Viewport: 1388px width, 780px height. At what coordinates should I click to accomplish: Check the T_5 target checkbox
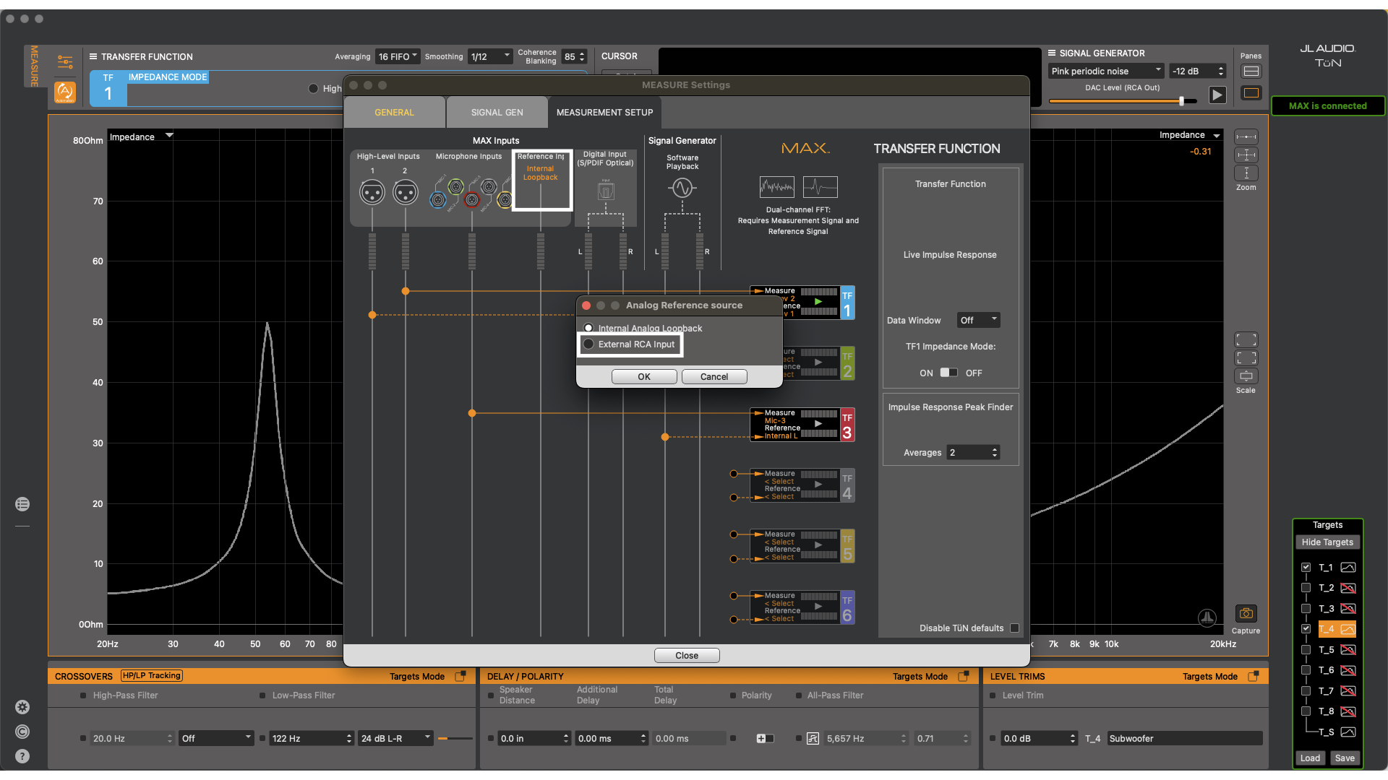[1306, 650]
